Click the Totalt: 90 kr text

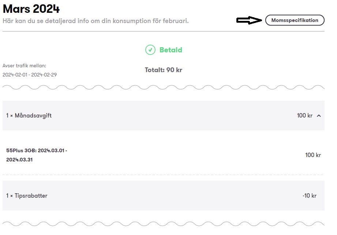click(163, 70)
